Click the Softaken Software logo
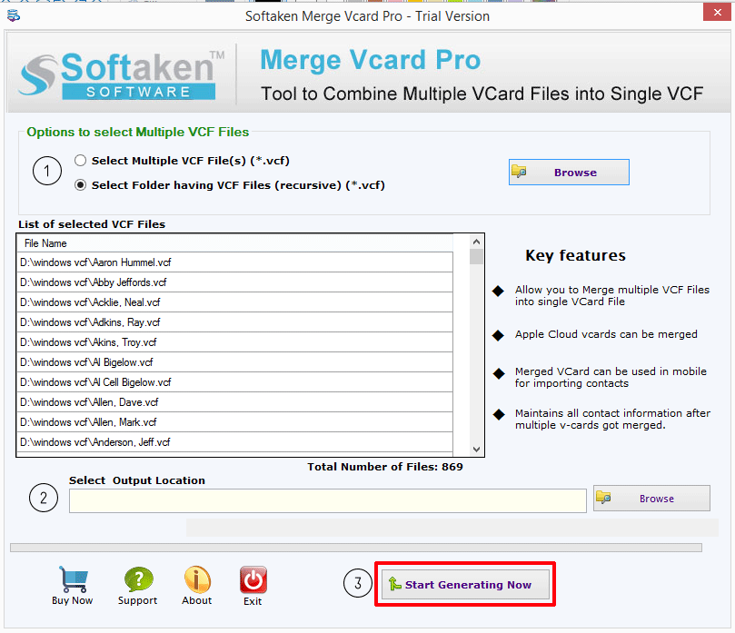Image resolution: width=735 pixels, height=633 pixels. [121, 75]
